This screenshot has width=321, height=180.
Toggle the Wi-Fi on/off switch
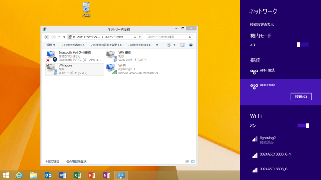(303, 126)
